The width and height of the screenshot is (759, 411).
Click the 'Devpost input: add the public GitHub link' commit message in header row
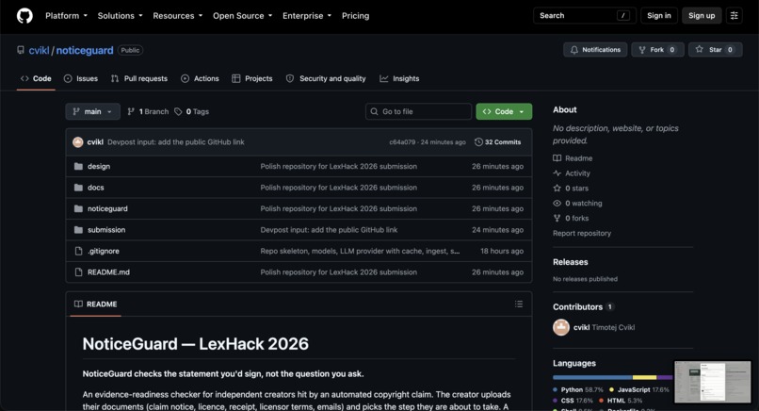[176, 142]
